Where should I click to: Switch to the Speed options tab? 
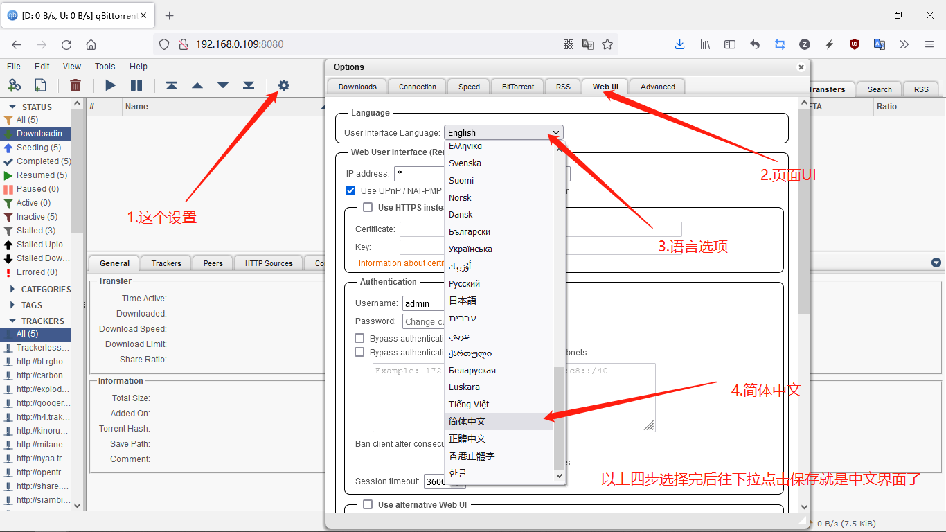pos(469,87)
